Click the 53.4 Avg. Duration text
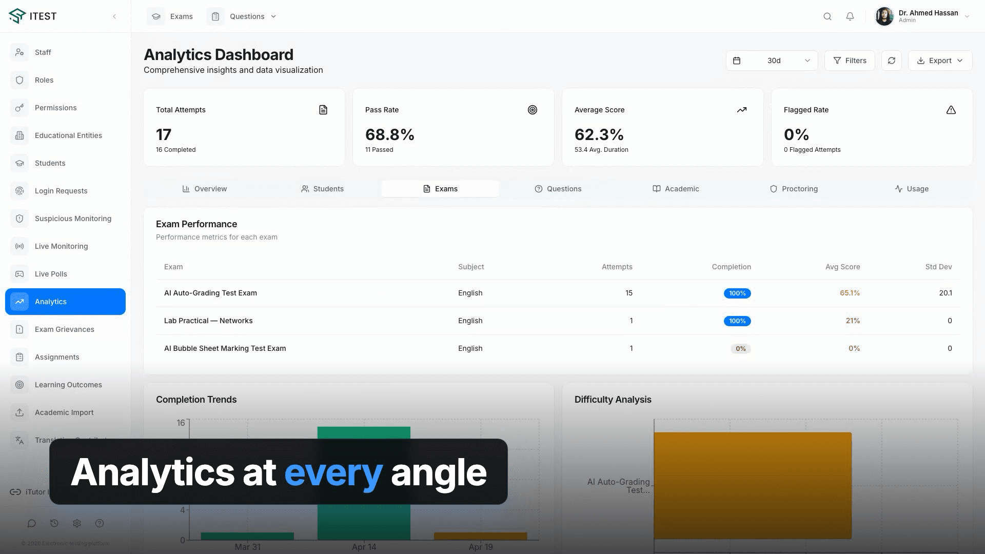 pos(601,150)
